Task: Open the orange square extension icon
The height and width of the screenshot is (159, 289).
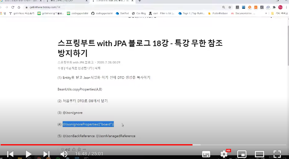Action: pos(256,7)
